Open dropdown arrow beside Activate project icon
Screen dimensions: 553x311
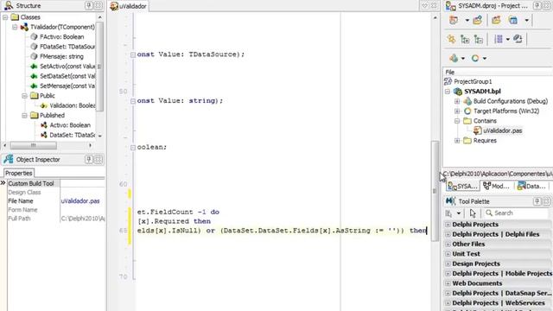[467, 21]
